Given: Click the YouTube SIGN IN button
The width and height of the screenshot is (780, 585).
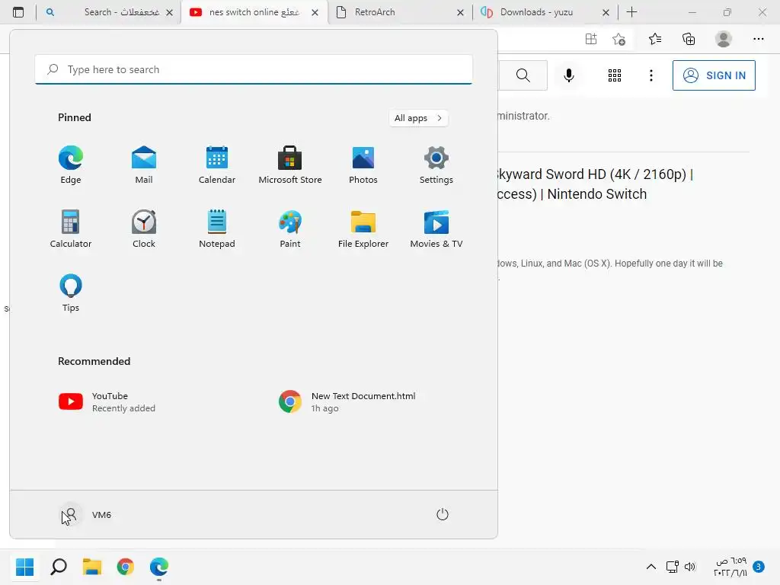Looking at the screenshot, I should point(714,75).
